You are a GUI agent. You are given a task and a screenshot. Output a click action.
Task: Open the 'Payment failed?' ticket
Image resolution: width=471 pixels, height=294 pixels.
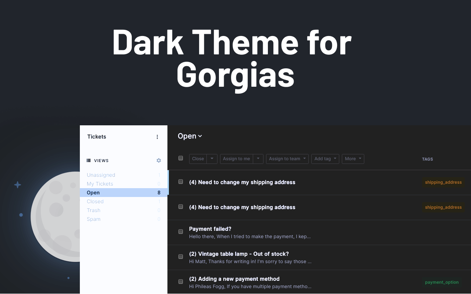(210, 229)
